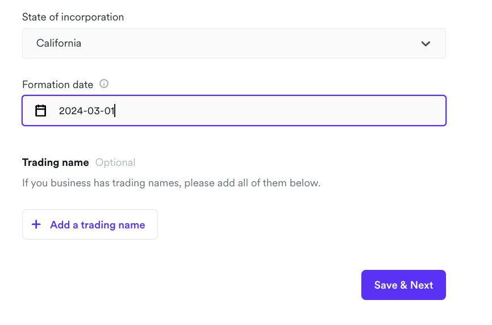The width and height of the screenshot is (492, 325).
Task: Place cursor on the 2024-03-01 date text
Action: [x=86, y=111]
